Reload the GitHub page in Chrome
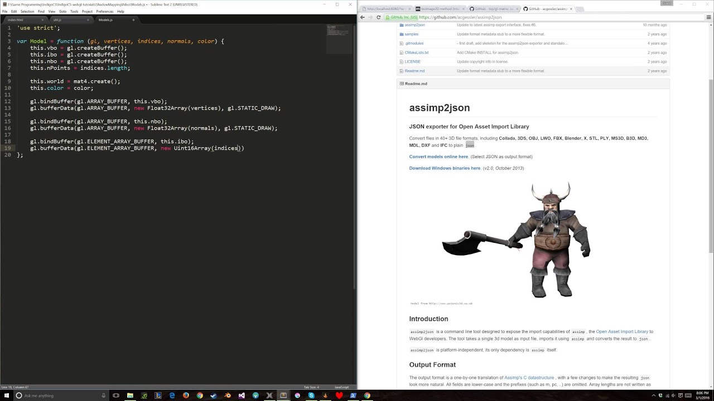This screenshot has height=401, width=714. (379, 17)
